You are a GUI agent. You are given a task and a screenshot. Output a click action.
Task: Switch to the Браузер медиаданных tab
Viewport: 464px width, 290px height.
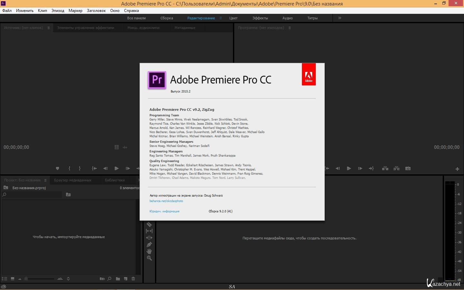72,180
